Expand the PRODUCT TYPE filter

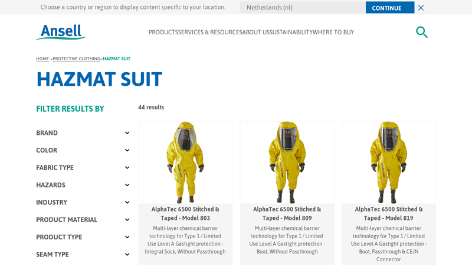tap(83, 237)
